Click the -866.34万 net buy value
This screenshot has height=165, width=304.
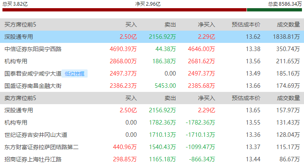pos(202,159)
